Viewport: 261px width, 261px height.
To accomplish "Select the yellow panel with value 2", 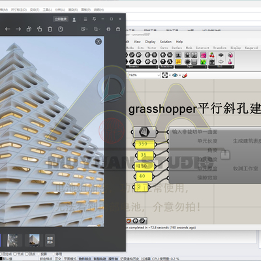I will [x=141, y=187].
